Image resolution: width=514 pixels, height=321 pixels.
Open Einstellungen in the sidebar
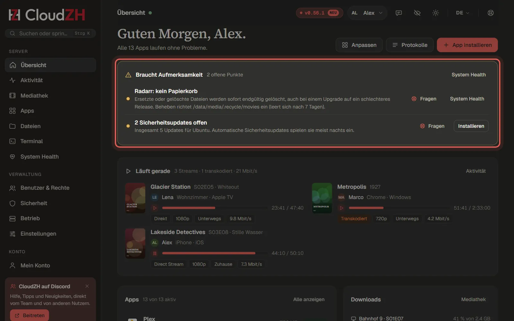50,234
